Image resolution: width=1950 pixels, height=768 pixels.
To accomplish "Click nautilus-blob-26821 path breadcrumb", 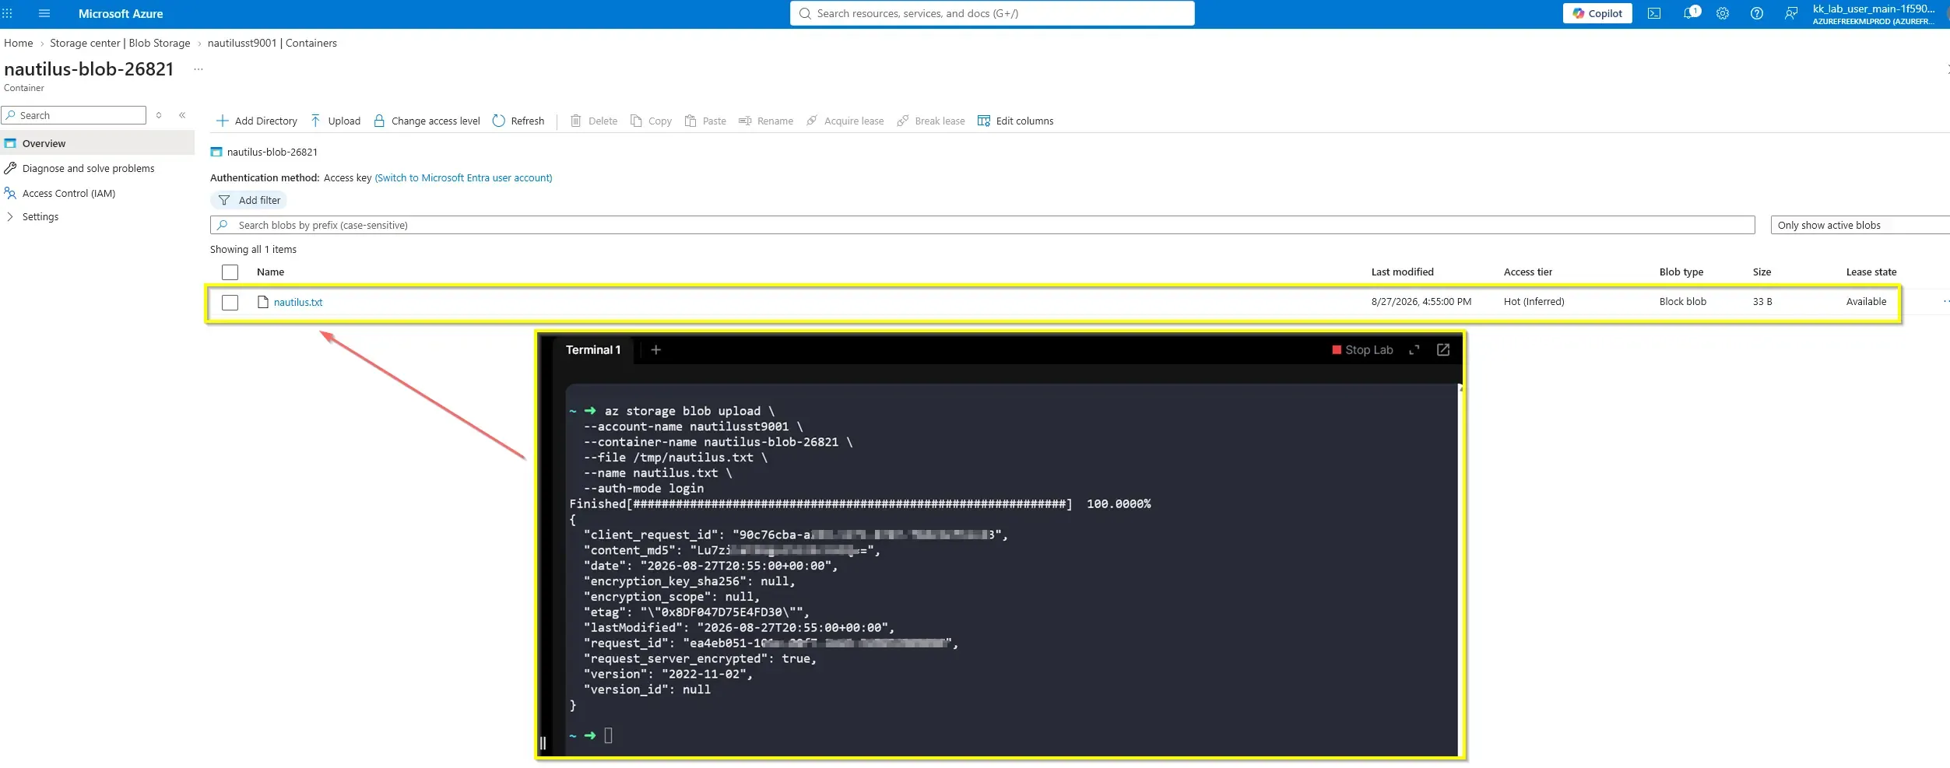I will pyautogui.click(x=272, y=152).
